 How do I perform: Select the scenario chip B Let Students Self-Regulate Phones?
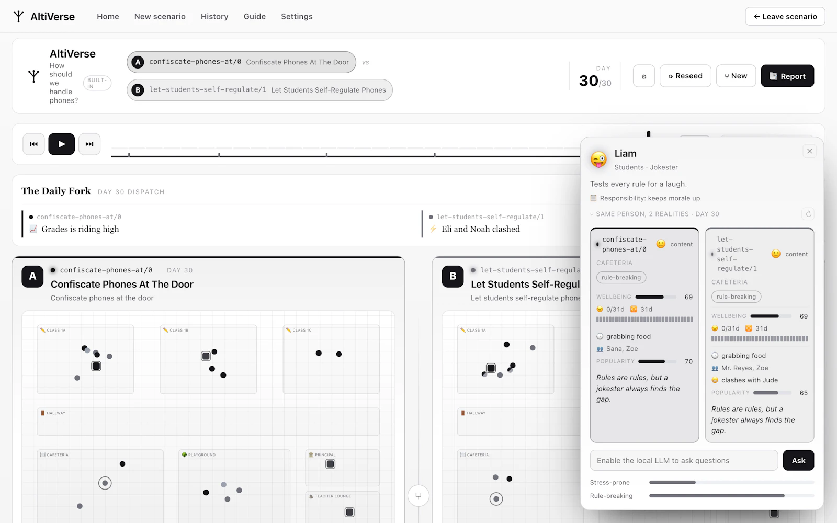259,90
